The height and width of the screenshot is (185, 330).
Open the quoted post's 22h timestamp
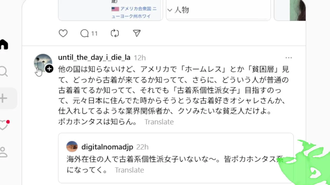pos(142,147)
